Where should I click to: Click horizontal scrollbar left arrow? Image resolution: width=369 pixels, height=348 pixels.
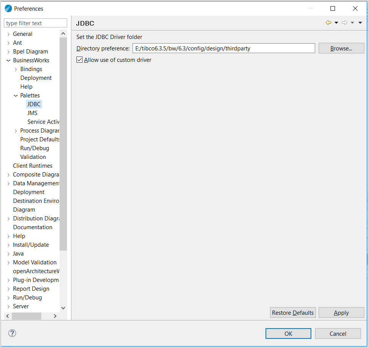click(8, 316)
